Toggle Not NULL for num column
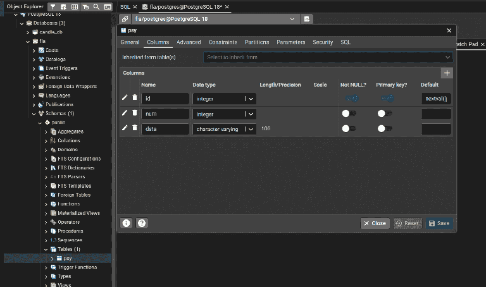 (x=349, y=114)
